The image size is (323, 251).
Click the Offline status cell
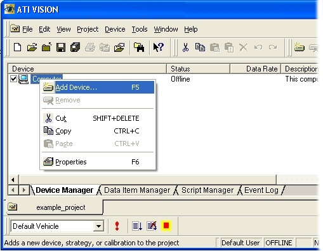180,79
